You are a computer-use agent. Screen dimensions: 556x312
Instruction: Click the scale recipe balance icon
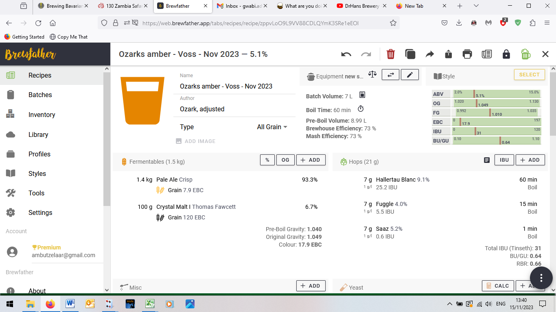tap(372, 74)
